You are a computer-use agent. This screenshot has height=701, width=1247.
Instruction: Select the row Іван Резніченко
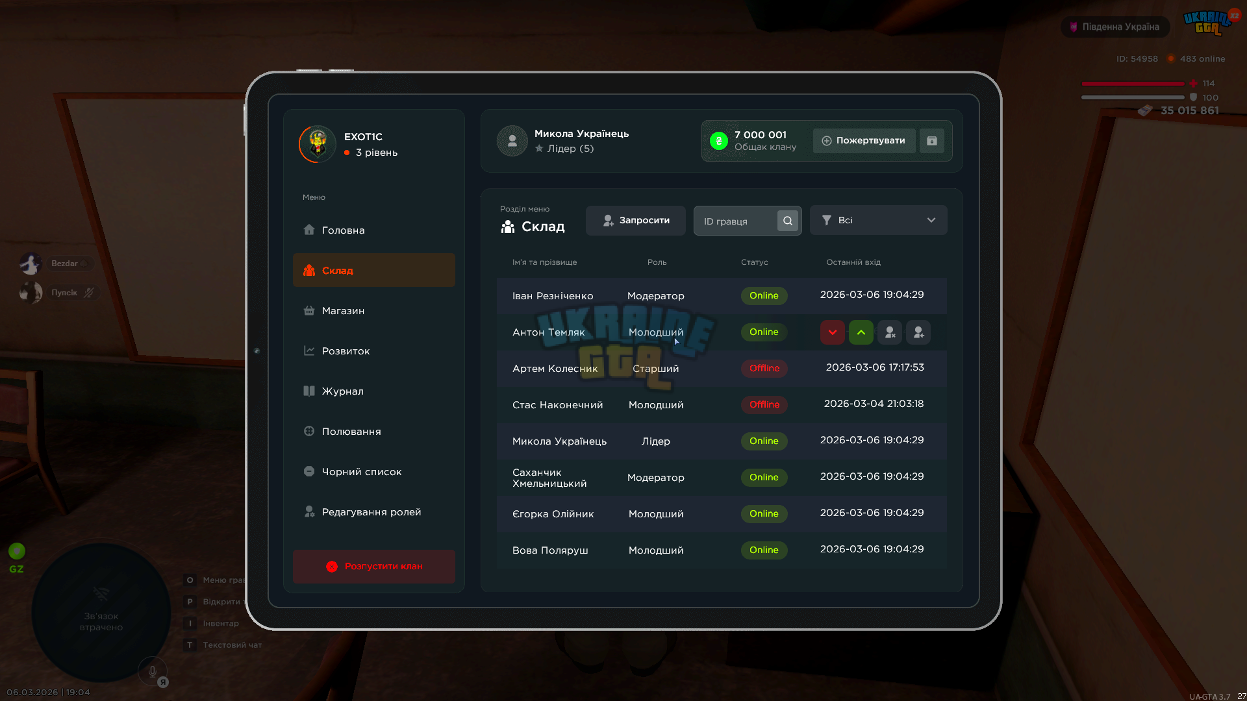tap(722, 295)
